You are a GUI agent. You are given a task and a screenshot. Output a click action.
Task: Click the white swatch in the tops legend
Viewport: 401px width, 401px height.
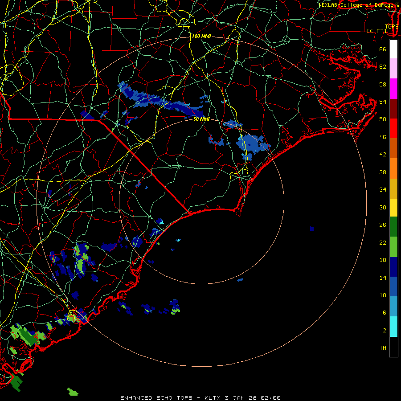[393, 49]
